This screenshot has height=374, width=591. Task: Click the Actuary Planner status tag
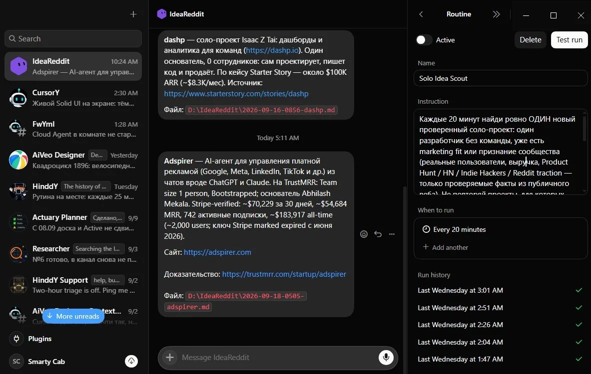pyautogui.click(x=107, y=217)
